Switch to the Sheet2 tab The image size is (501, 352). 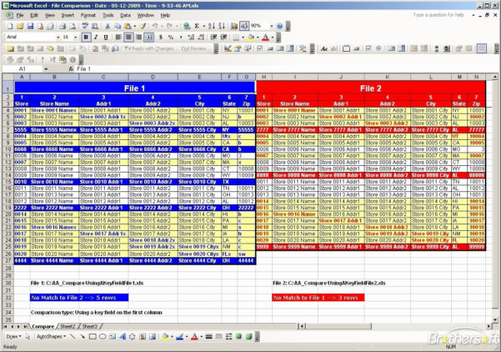pos(68,326)
